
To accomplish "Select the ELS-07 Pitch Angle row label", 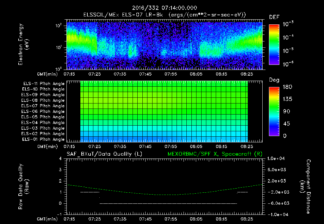I will point(43,106).
